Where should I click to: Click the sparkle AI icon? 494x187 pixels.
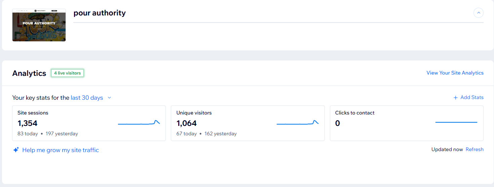[x=16, y=150]
